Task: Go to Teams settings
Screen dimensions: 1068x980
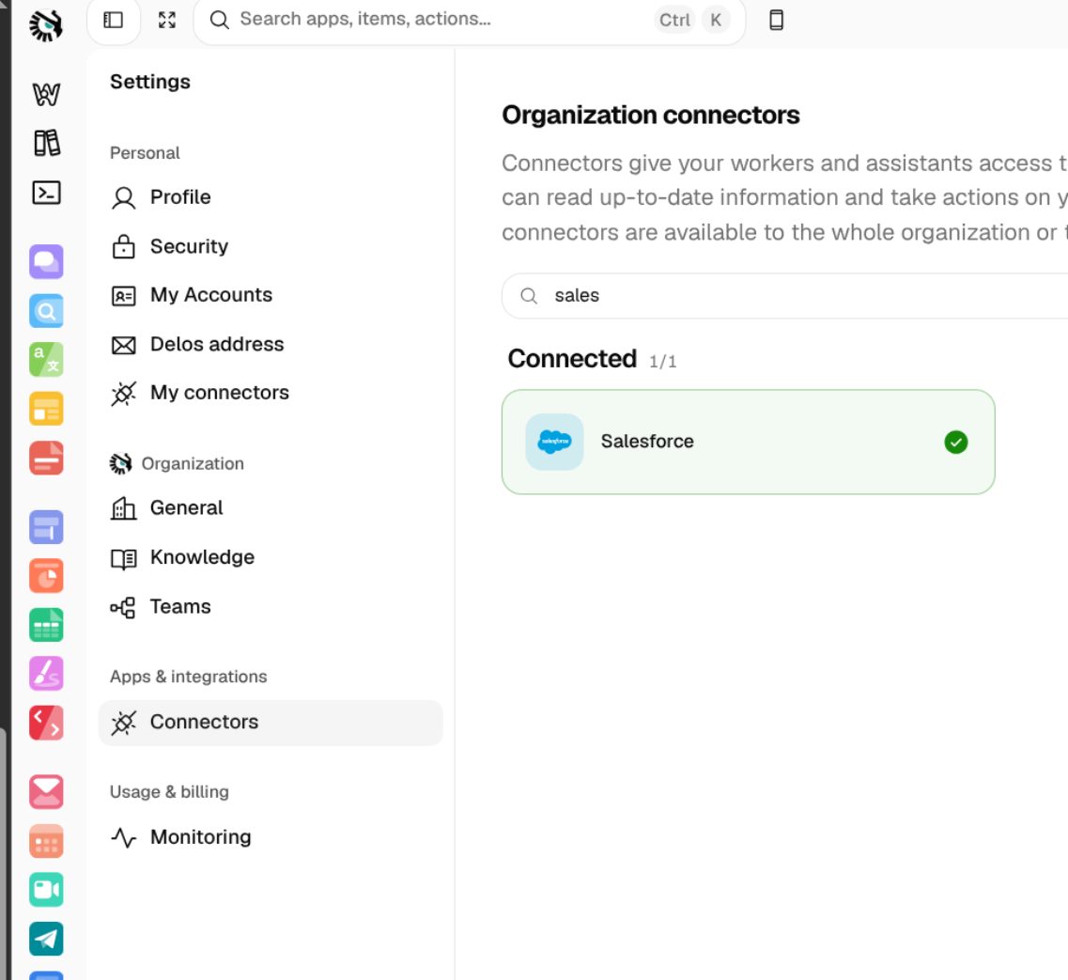Action: 271,607
